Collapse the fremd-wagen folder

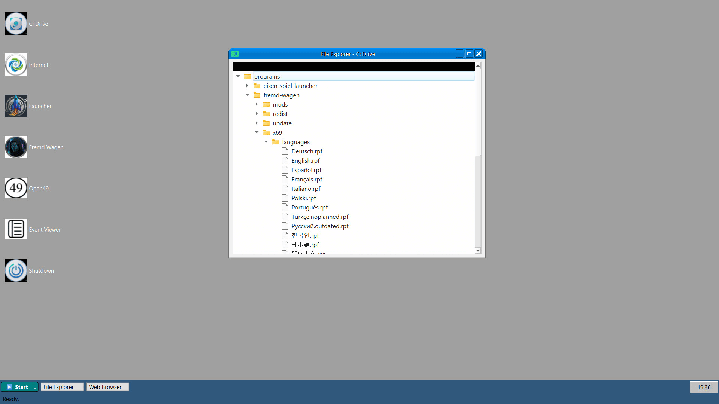pos(247,95)
